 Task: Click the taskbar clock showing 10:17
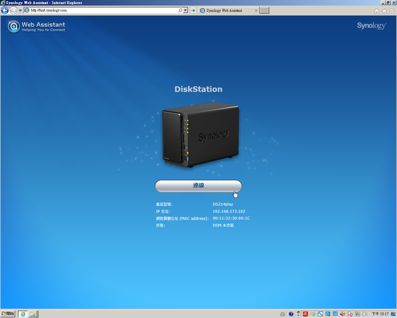[x=380, y=313]
